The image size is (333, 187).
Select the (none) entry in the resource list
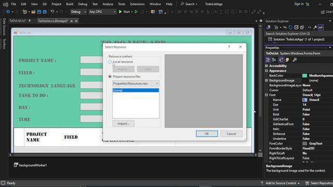point(135,90)
